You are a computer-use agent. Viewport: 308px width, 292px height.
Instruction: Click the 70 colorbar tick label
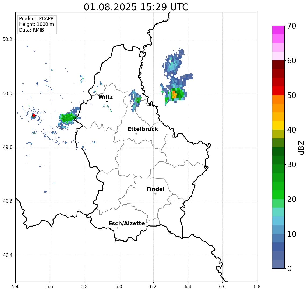click(292, 26)
